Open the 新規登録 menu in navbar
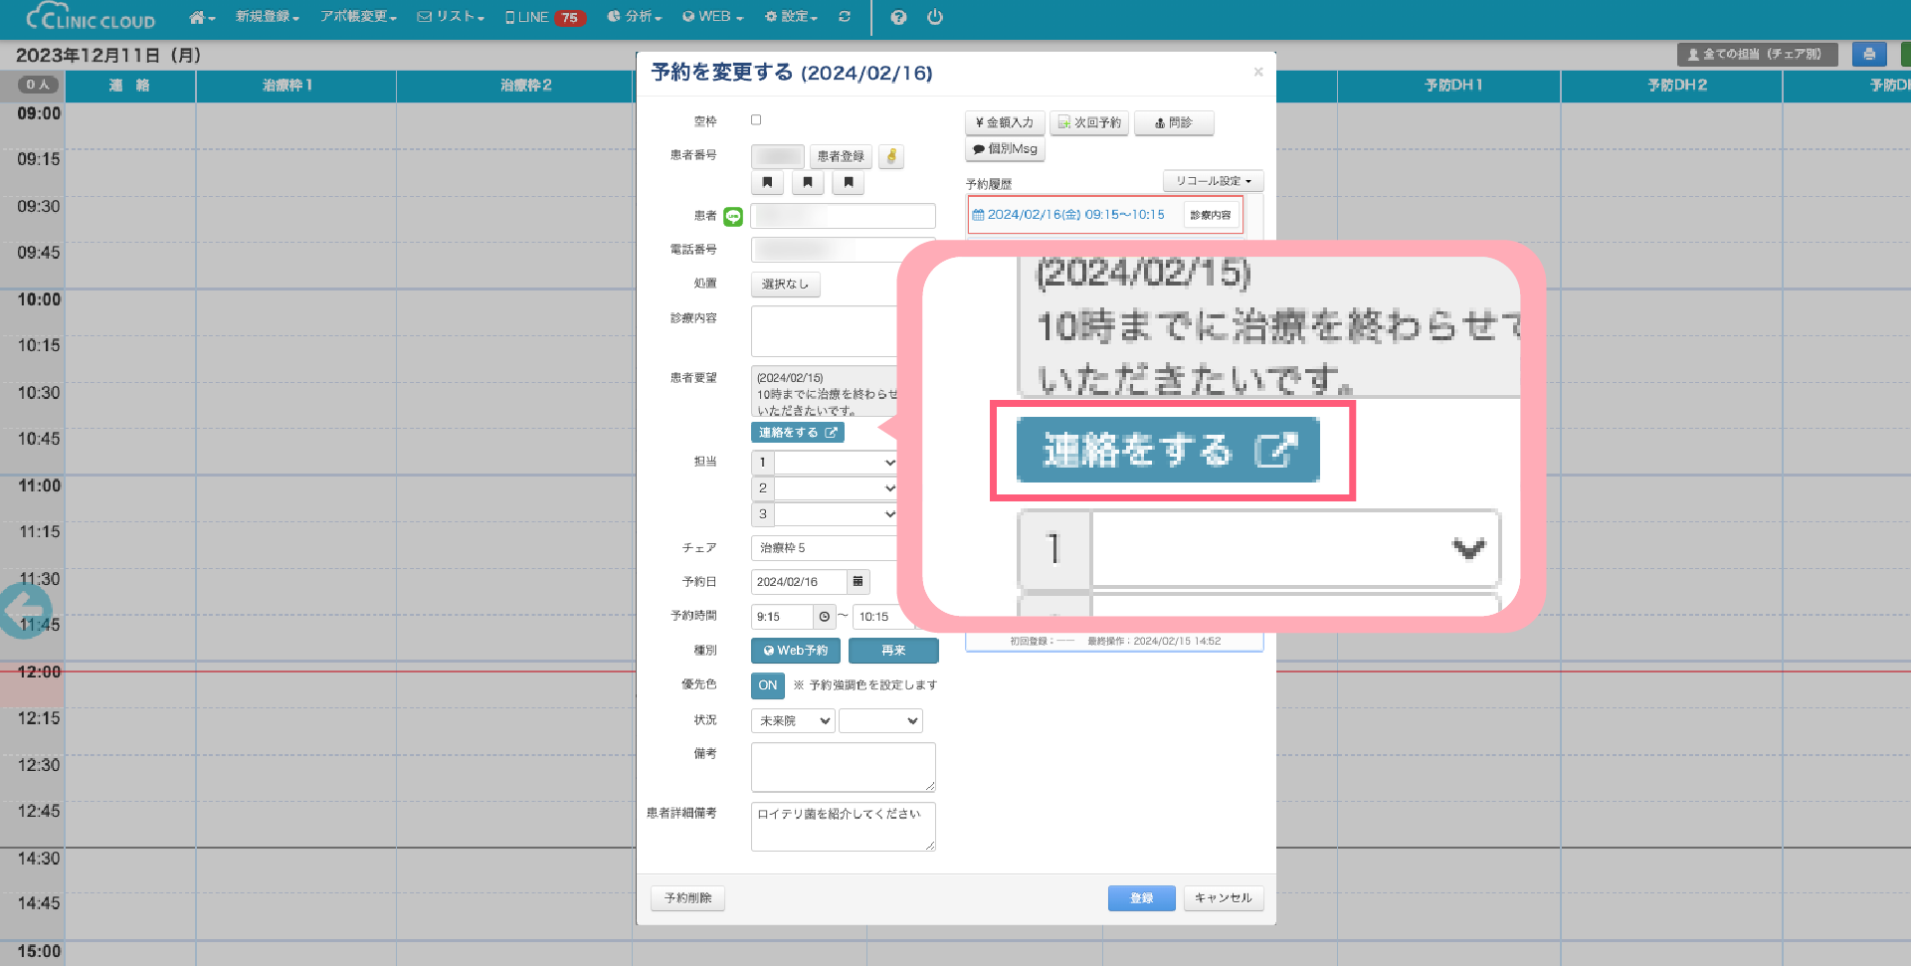Screen dimensions: 1911x966 267,17
